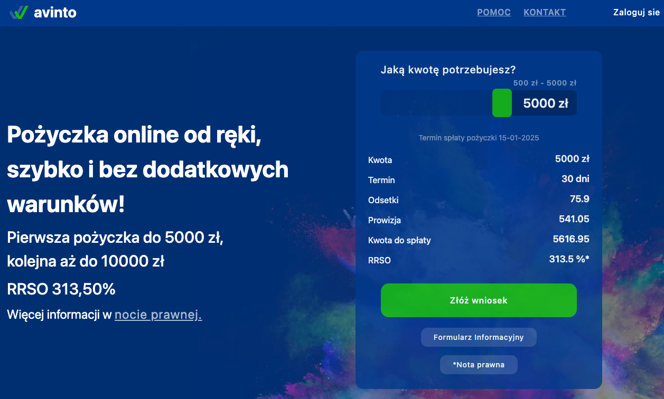664x399 pixels.
Task: Click the 5000 zł amount field
Action: [x=545, y=103]
